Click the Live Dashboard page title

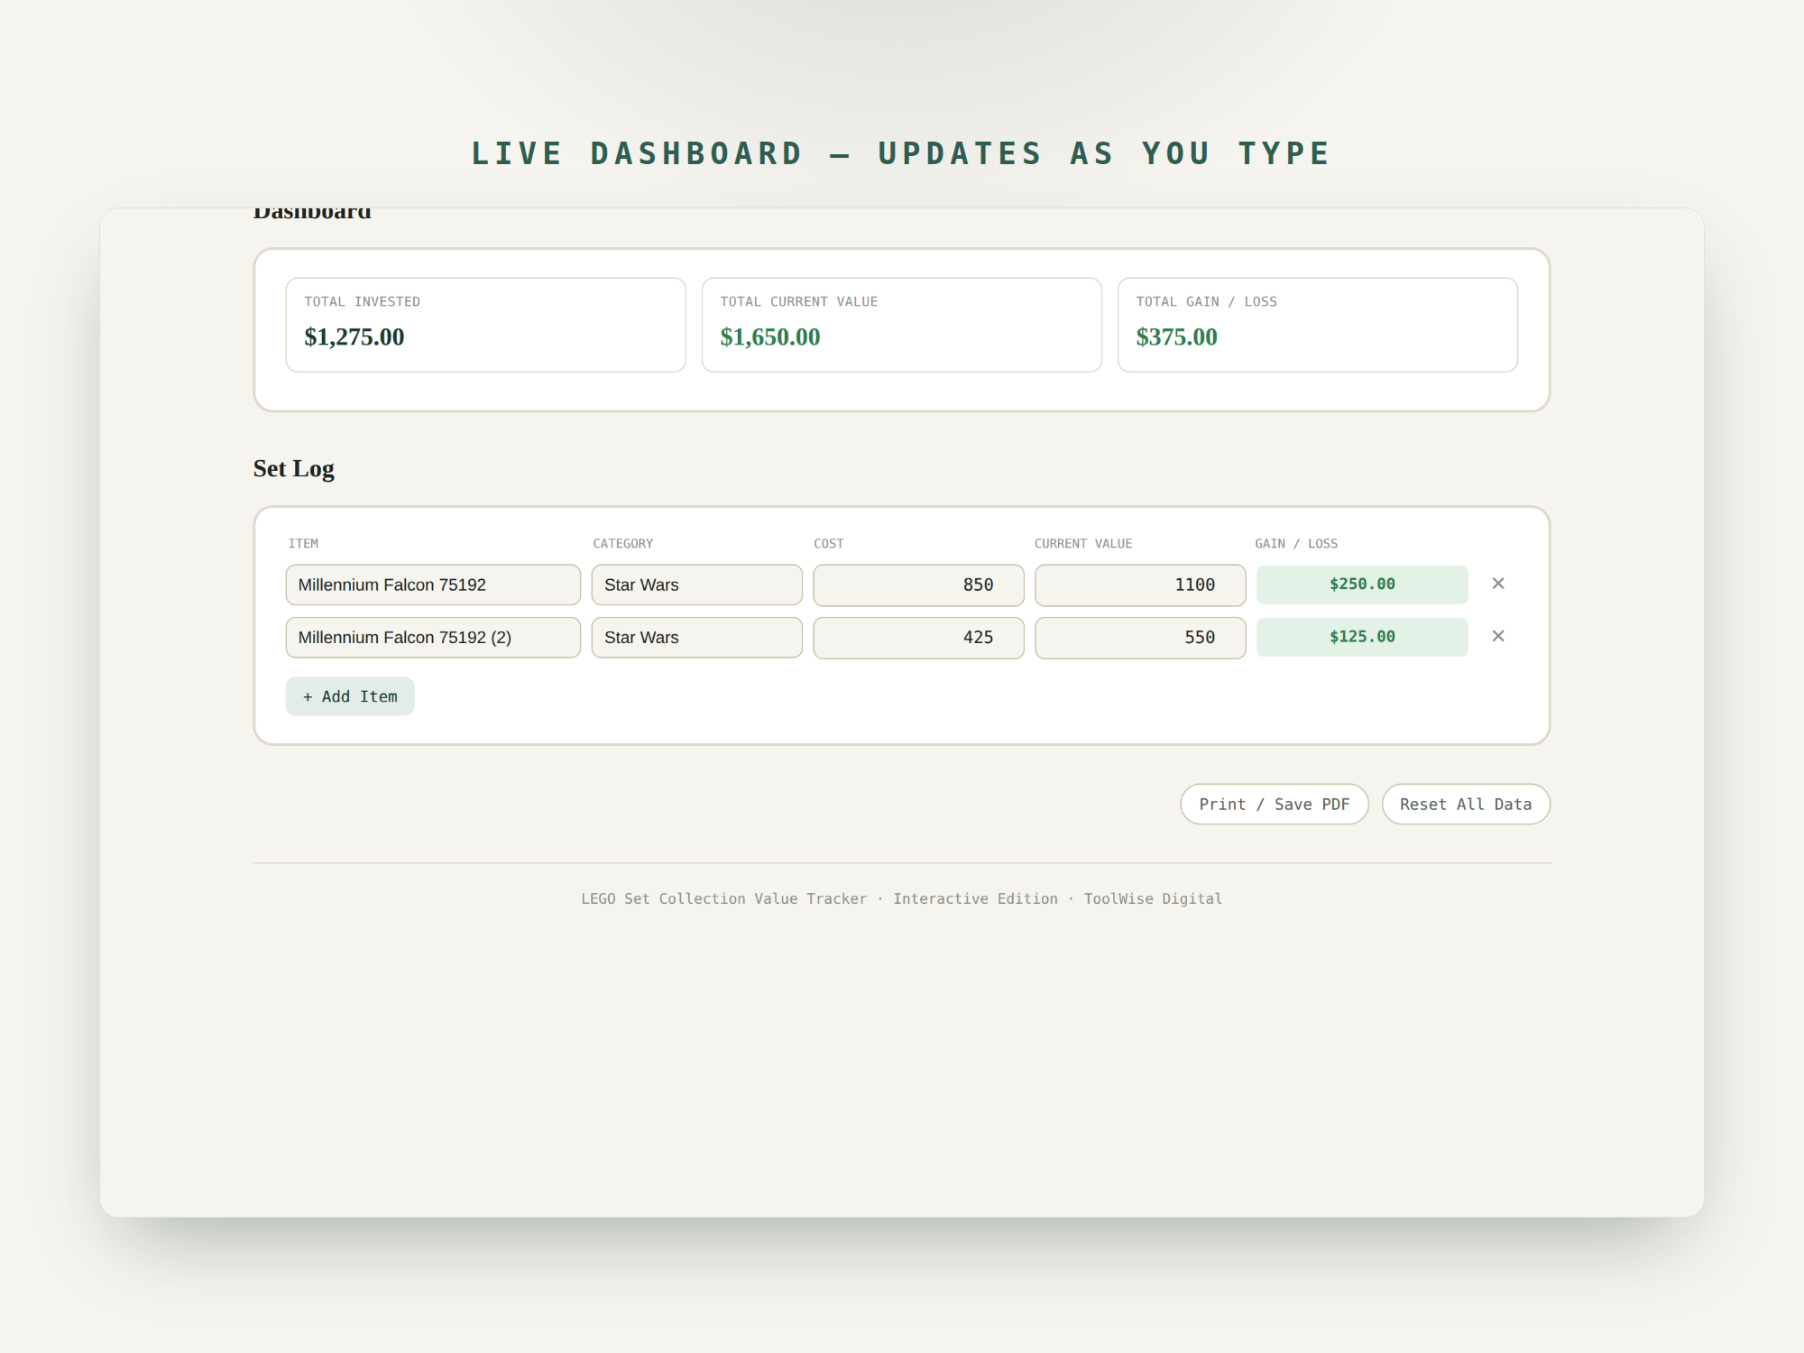coord(902,153)
